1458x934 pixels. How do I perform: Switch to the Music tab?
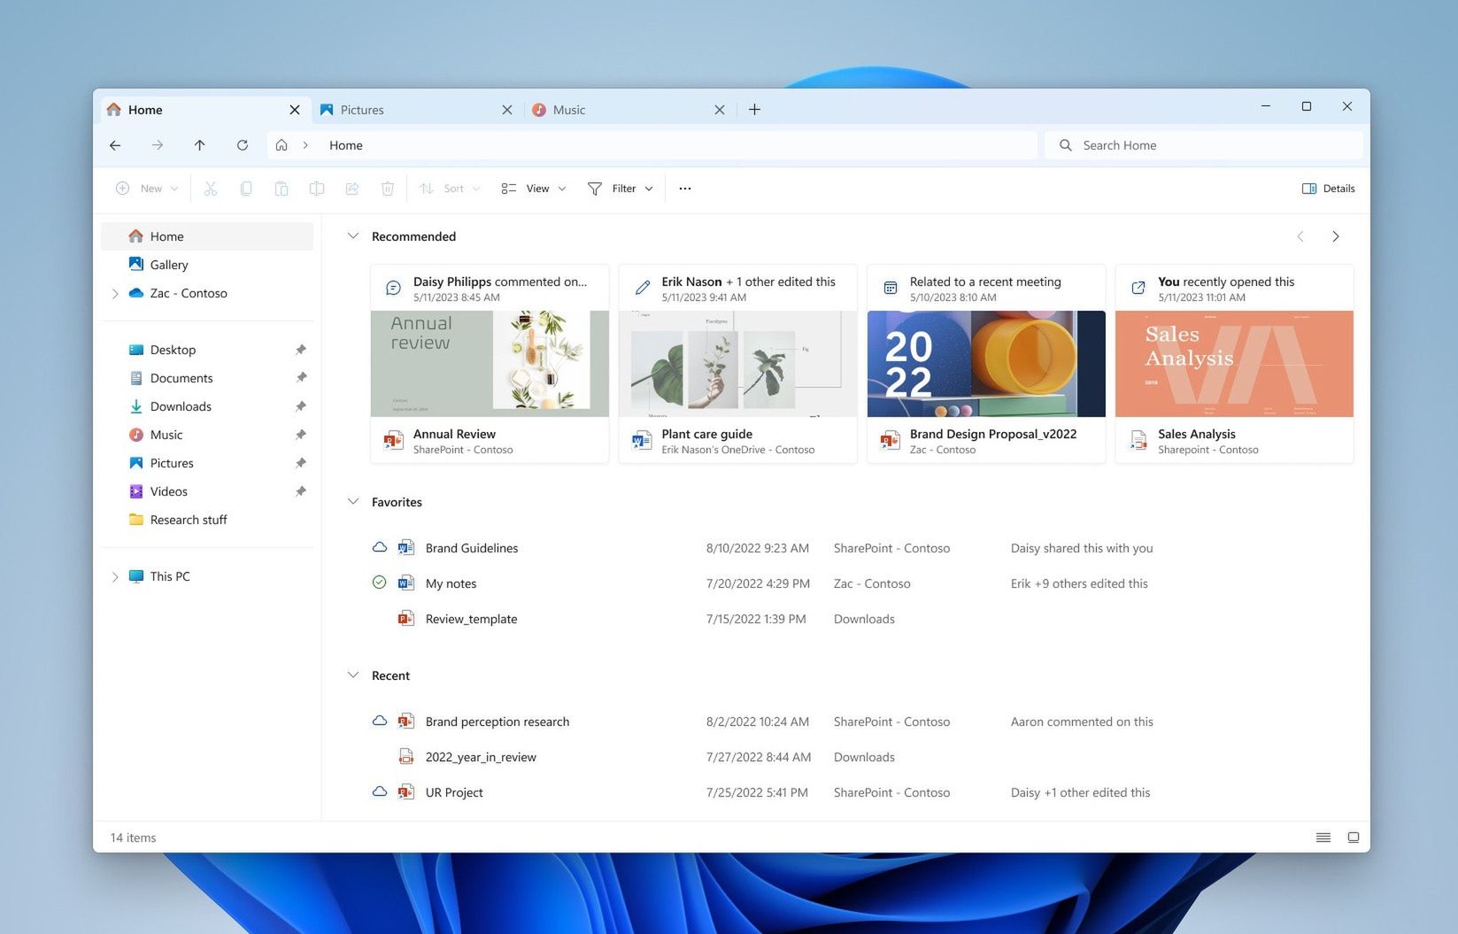(567, 109)
